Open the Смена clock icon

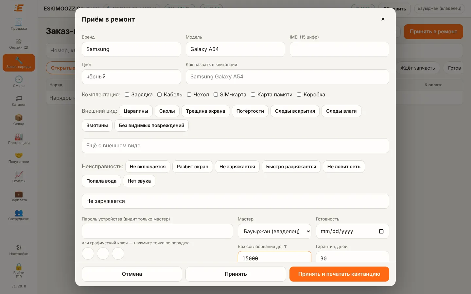coord(19,82)
